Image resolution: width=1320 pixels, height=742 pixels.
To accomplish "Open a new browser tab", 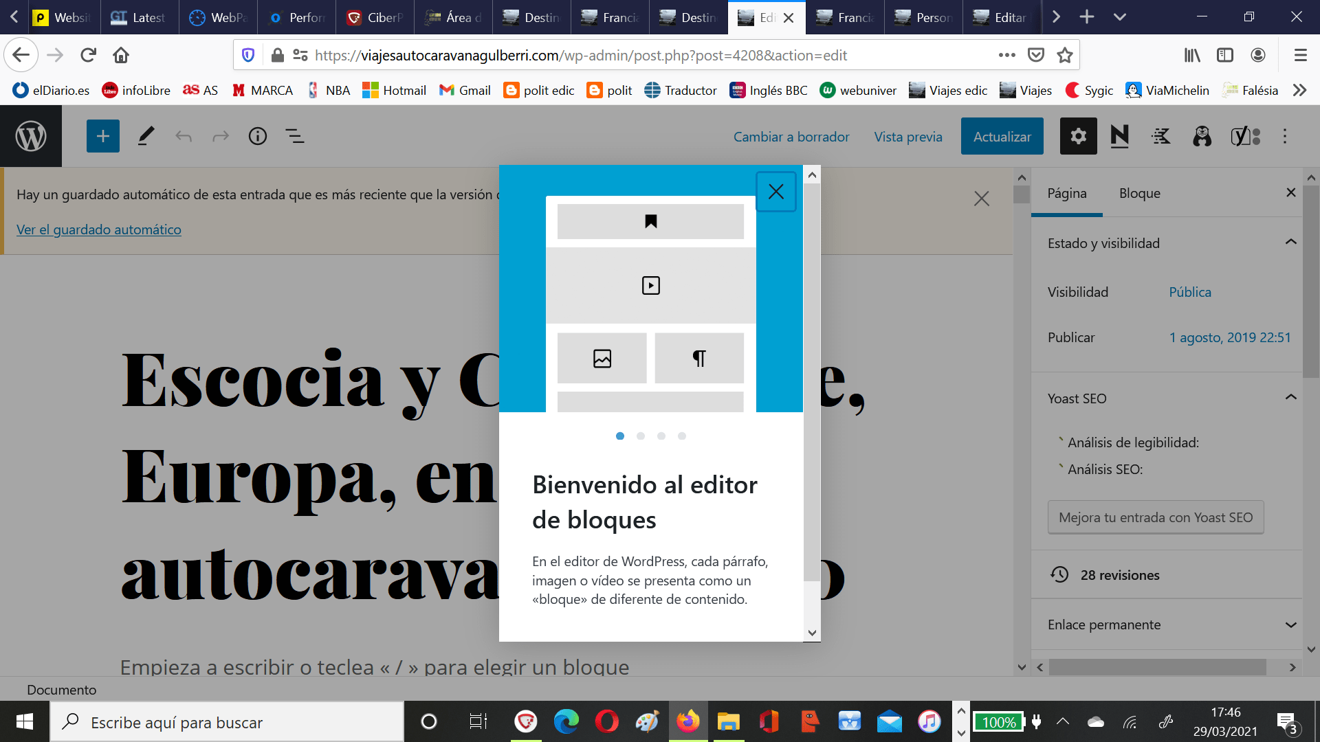I will [1087, 16].
